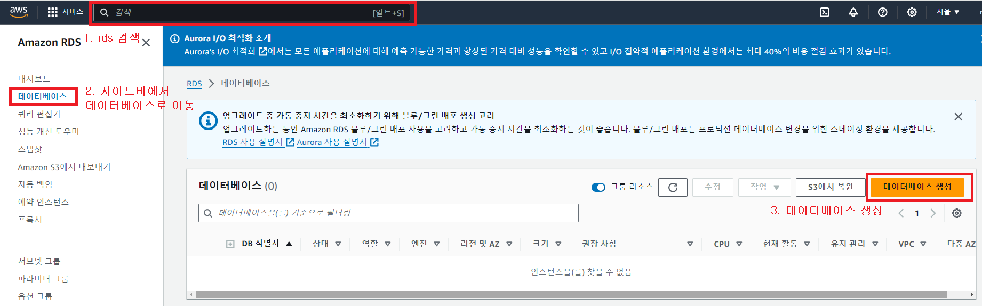Screen dimensions: 982x306
Task: Open RDS 사용 설명서 link
Action: [258, 142]
